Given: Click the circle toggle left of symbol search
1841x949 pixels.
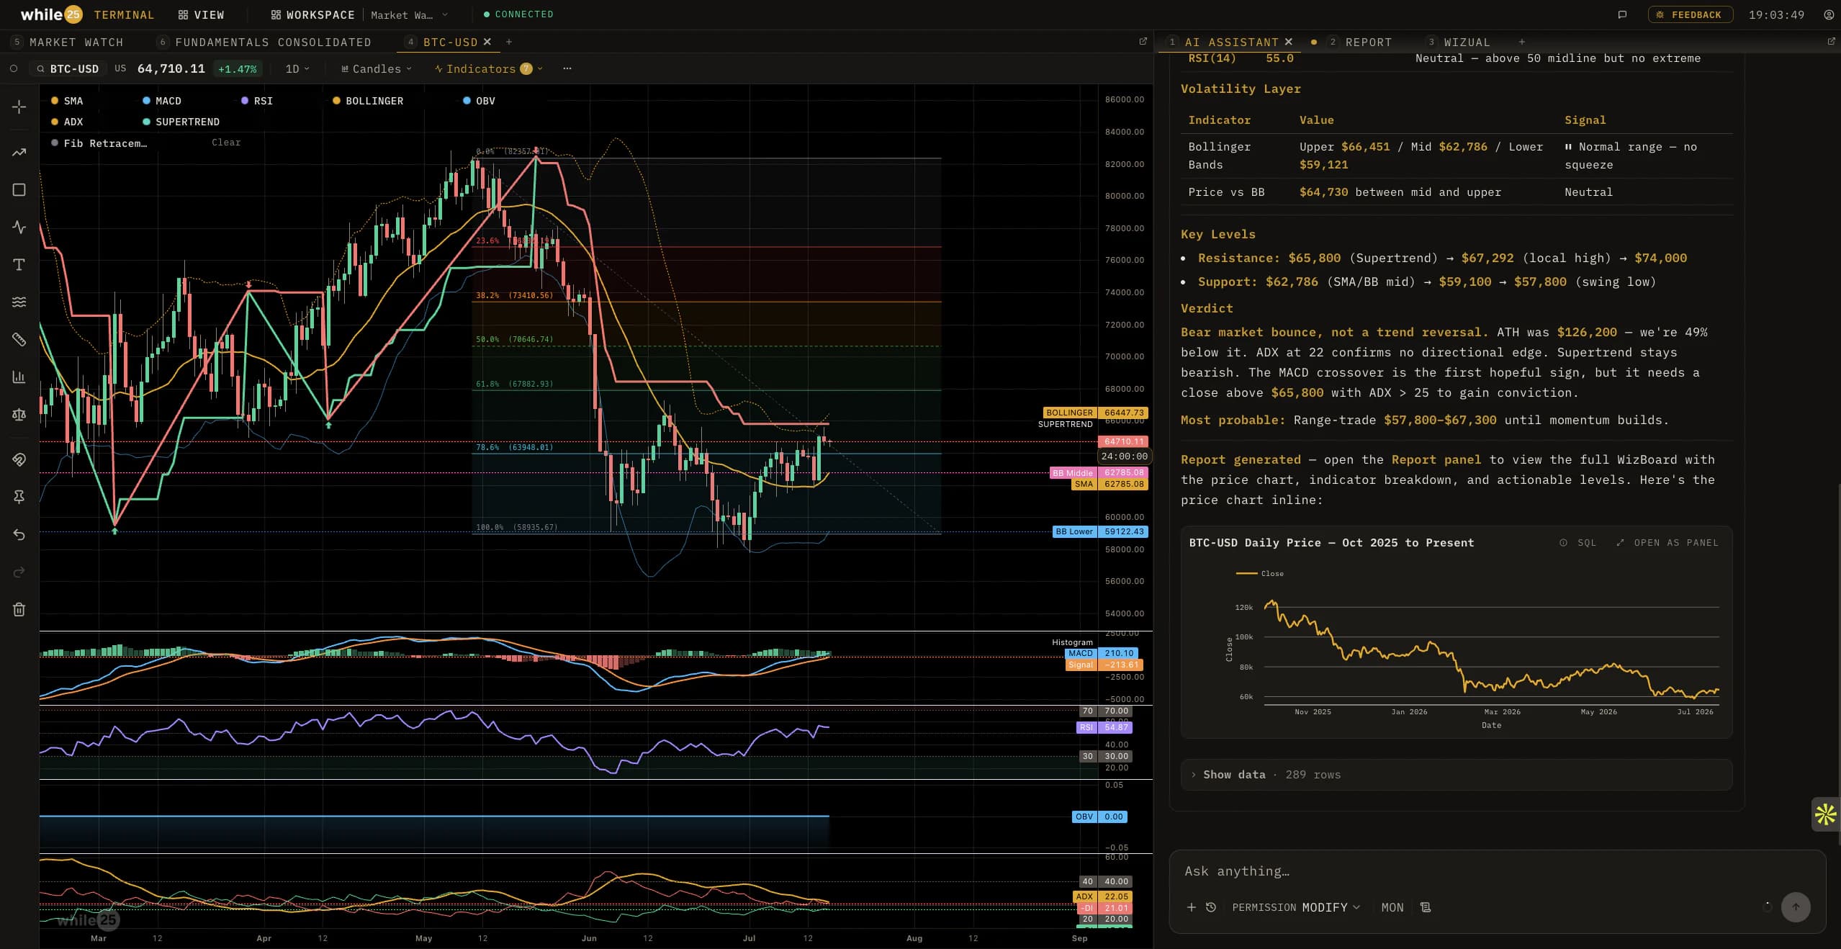Looking at the screenshot, I should click(x=14, y=68).
